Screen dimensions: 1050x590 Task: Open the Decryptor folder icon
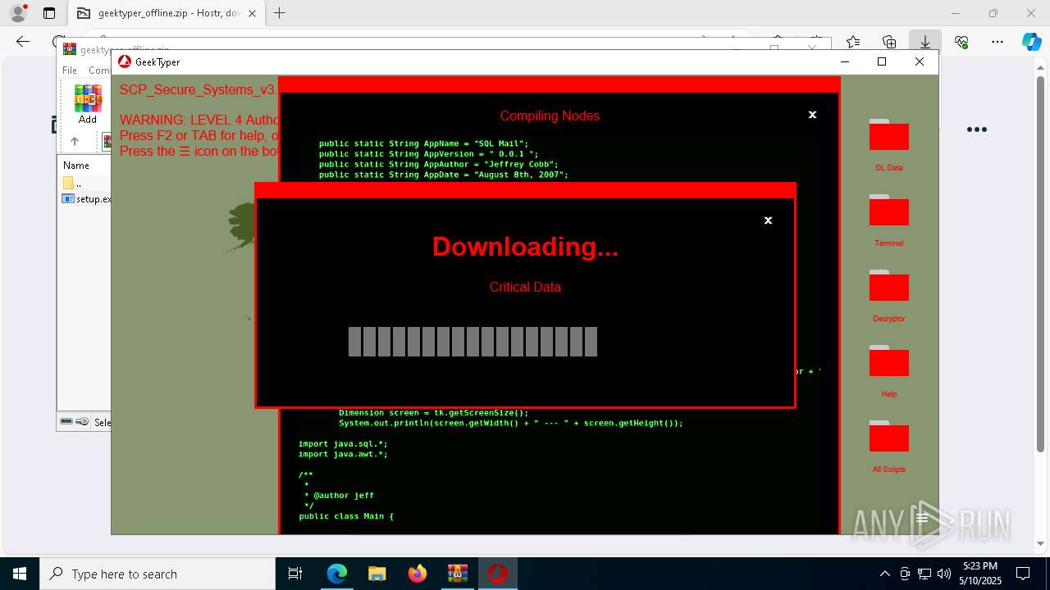coord(888,286)
